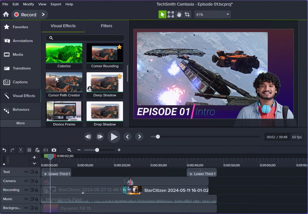The width and height of the screenshot is (308, 214).
Task: Open the Captions panel
Action: (20, 82)
